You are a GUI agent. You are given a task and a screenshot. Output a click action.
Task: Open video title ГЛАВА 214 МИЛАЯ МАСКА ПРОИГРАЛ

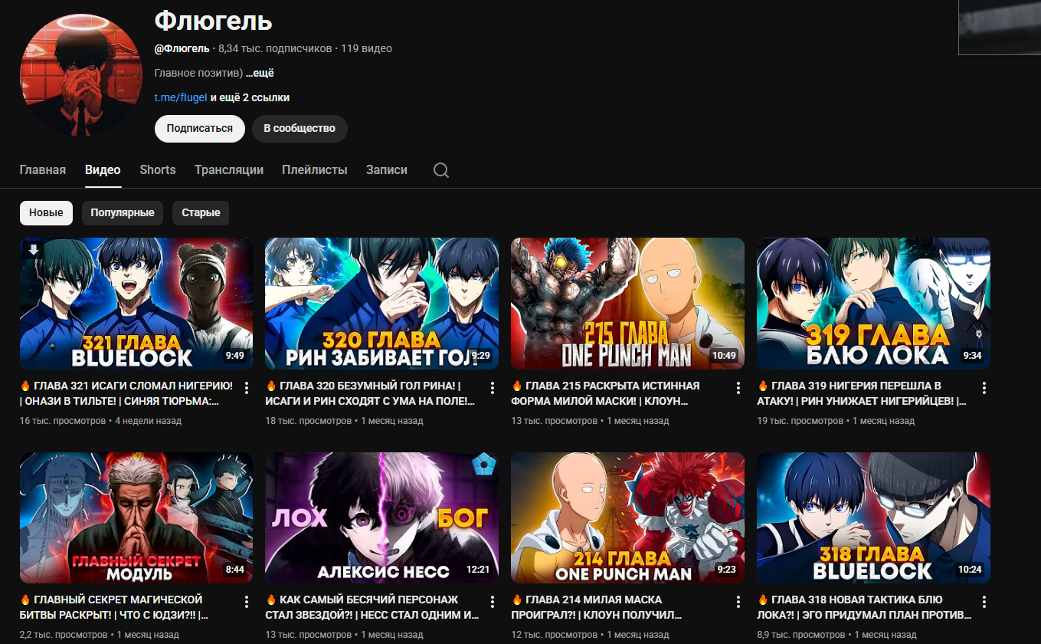pos(597,607)
